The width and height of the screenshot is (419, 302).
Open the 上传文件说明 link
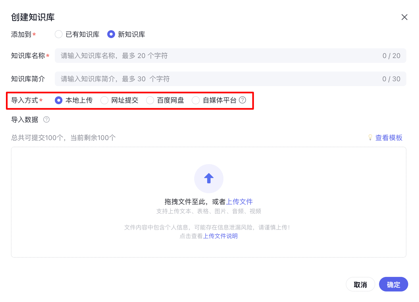(220, 236)
